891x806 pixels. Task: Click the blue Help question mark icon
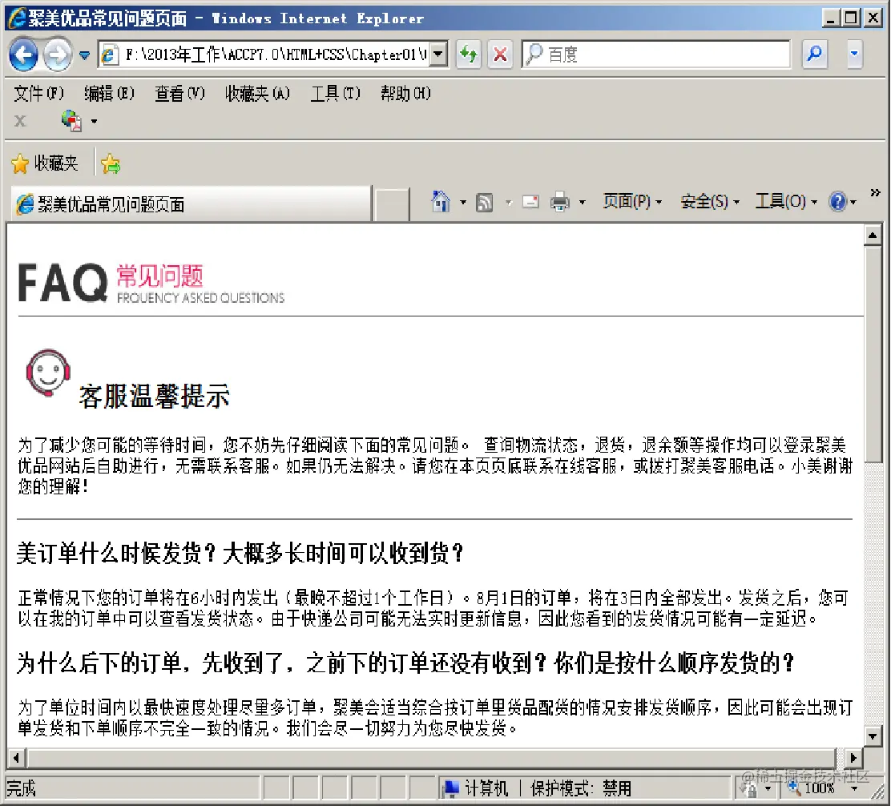tap(838, 201)
